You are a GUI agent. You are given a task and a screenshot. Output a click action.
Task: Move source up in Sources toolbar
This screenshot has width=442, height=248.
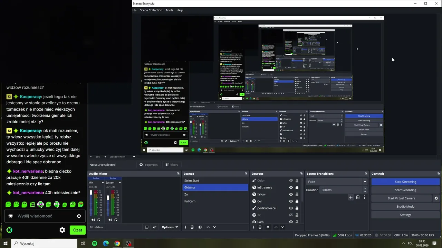[276, 227]
